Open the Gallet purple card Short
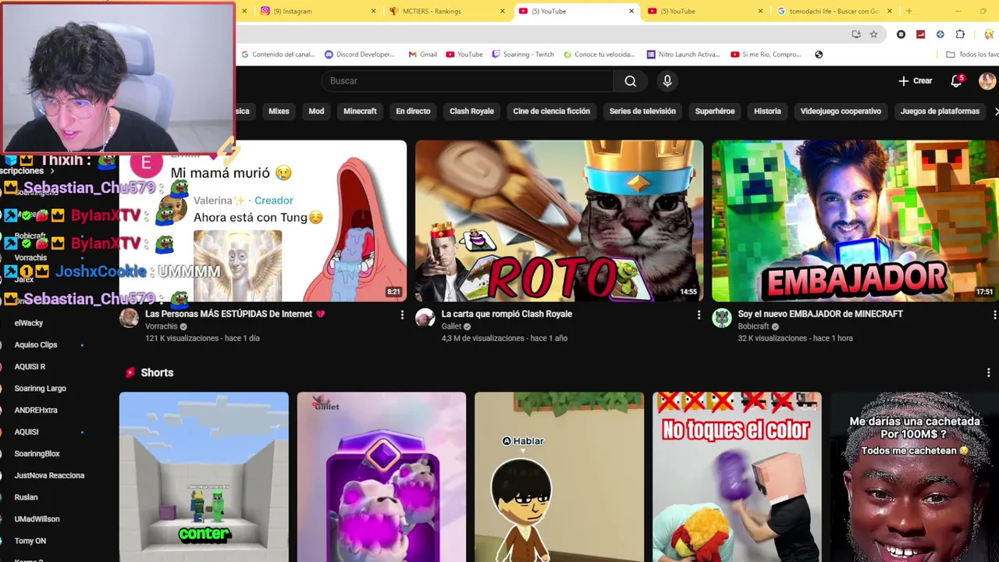The height and width of the screenshot is (562, 999). pos(382,477)
